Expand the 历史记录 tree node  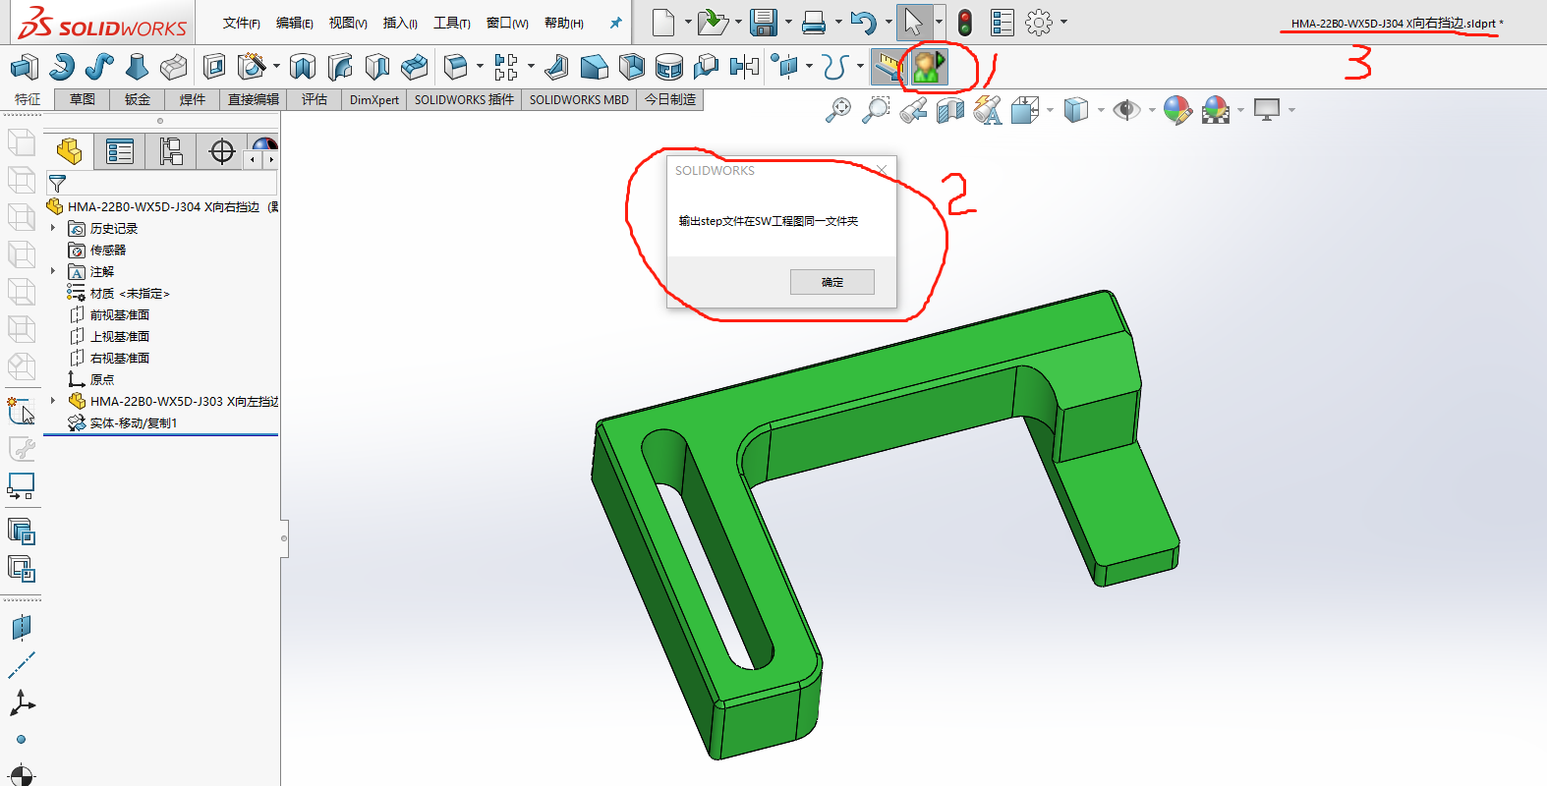click(x=53, y=228)
